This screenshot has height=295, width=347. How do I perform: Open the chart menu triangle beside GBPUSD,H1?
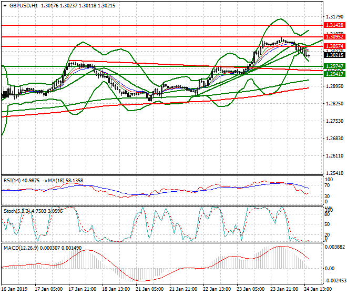[5, 6]
